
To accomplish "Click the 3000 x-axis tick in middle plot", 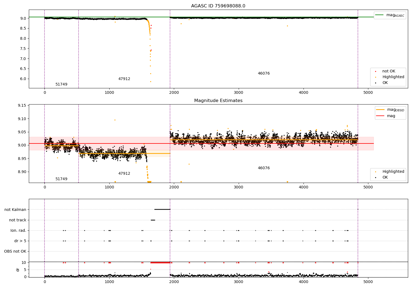I will pos(239,187).
